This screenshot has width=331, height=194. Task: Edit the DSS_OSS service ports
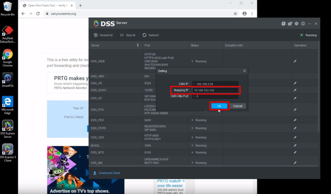[x=295, y=137]
